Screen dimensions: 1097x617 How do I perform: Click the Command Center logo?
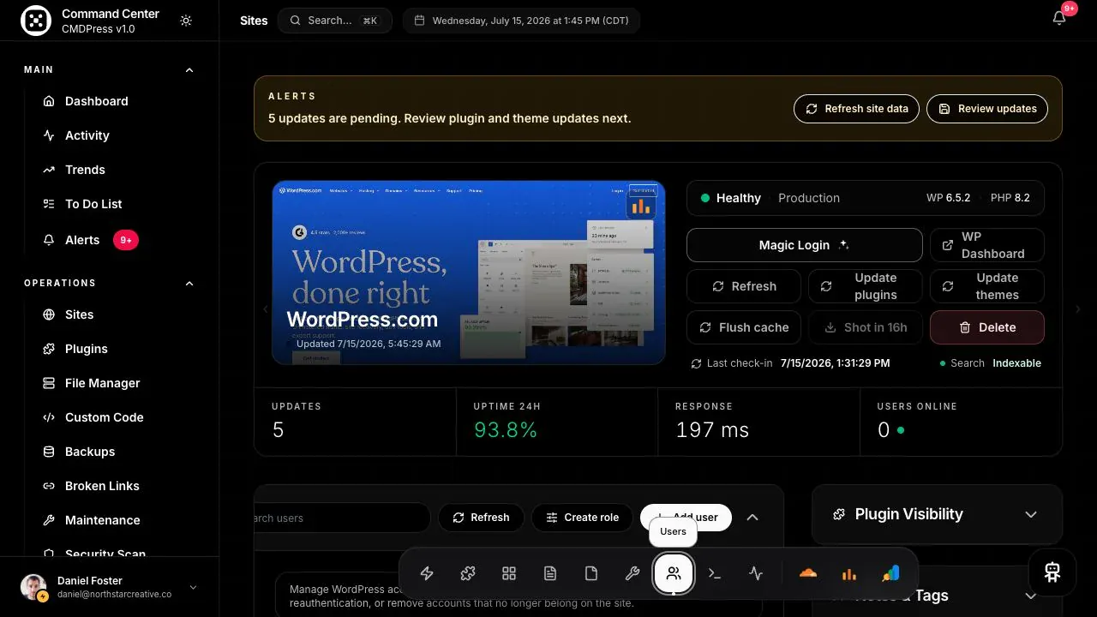click(36, 21)
